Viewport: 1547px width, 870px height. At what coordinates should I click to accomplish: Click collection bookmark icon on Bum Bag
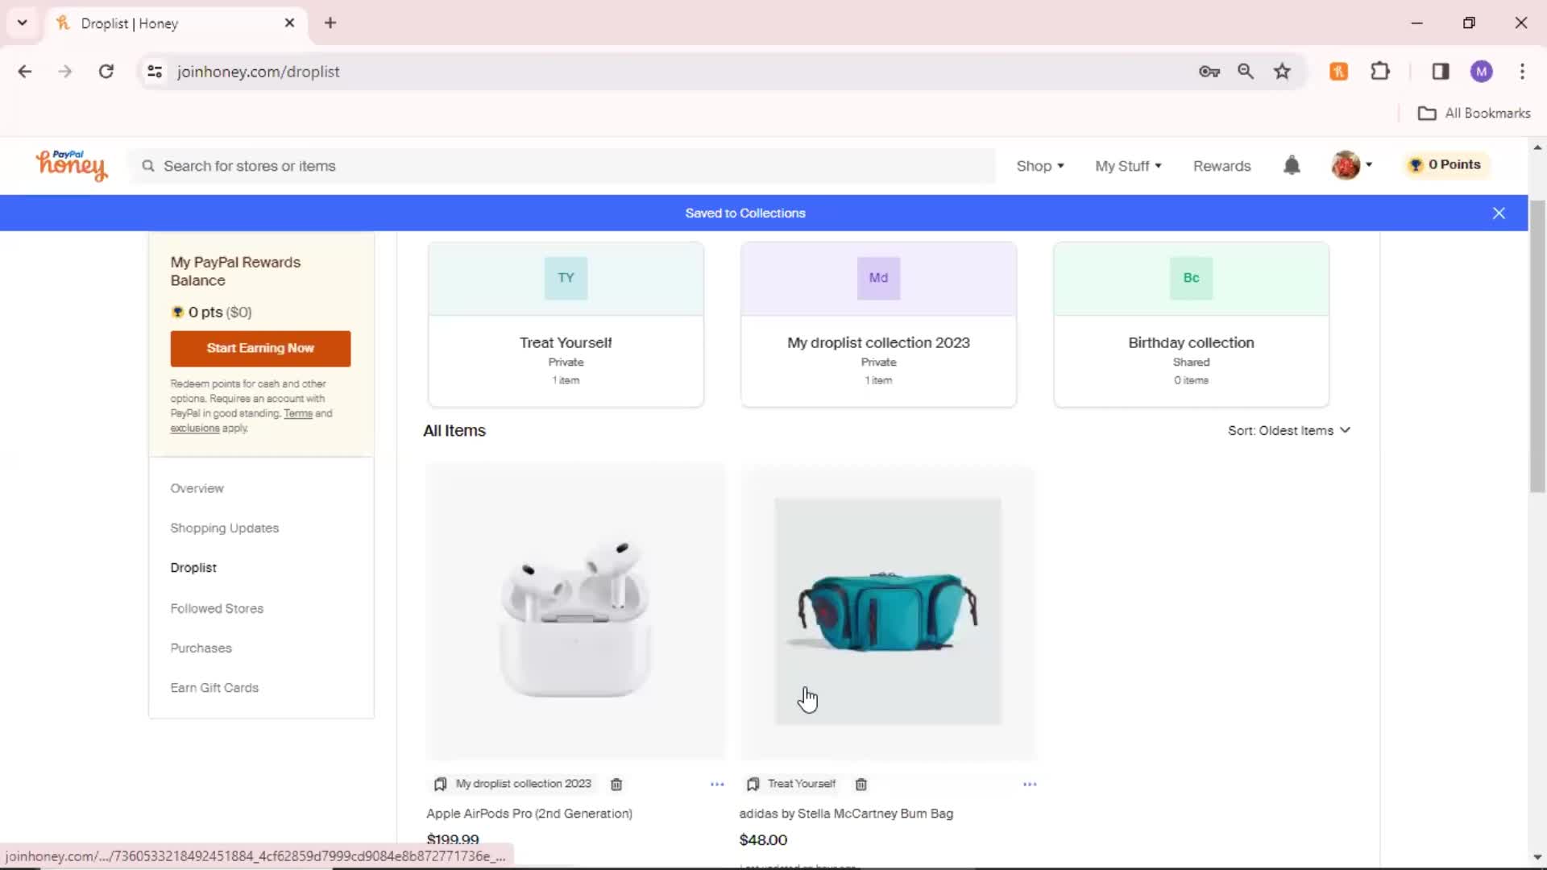tap(753, 785)
